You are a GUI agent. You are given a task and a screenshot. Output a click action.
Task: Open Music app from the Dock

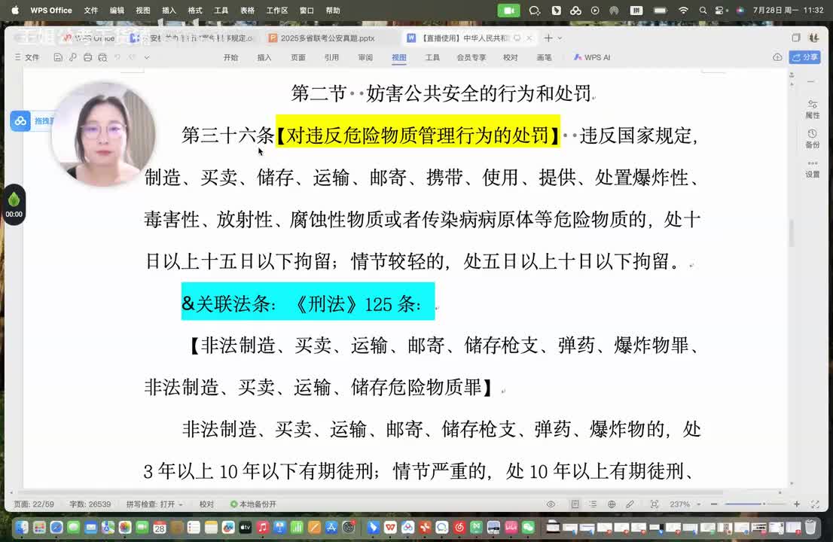coord(262,527)
